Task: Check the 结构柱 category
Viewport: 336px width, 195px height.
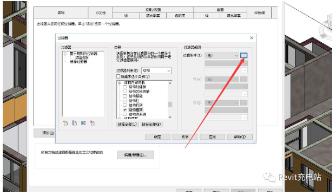Action: tap(125, 100)
